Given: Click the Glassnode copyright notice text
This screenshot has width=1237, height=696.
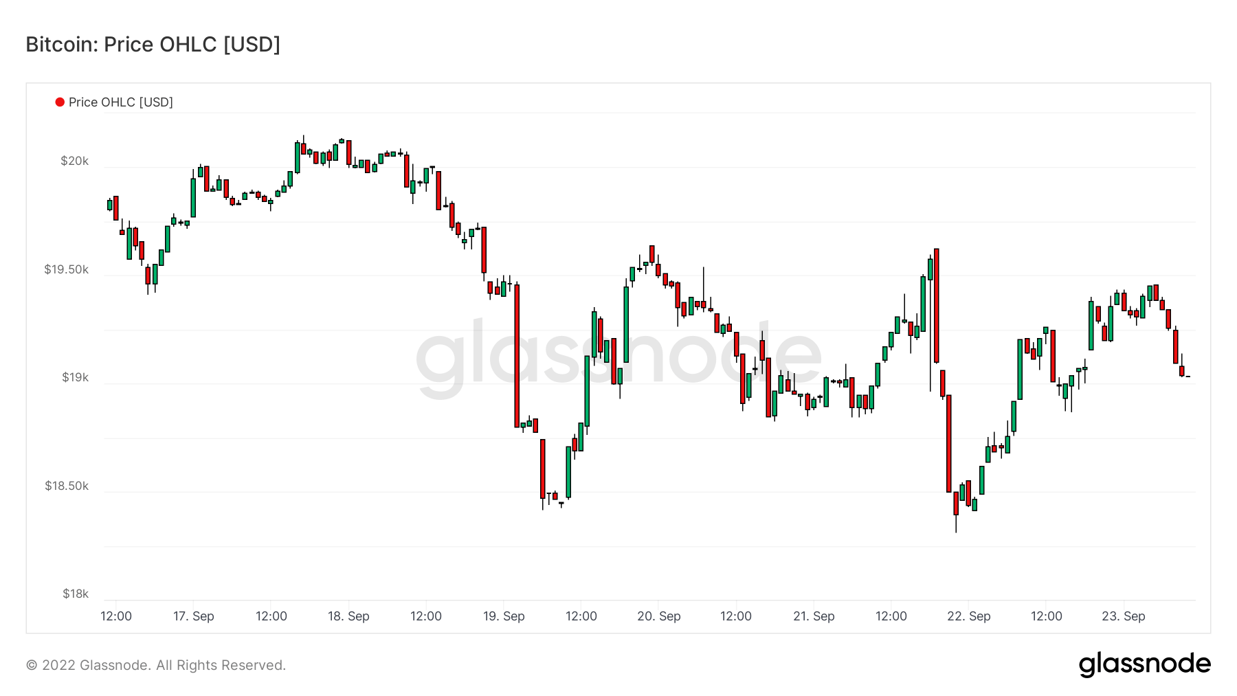Looking at the screenshot, I should coord(156,665).
